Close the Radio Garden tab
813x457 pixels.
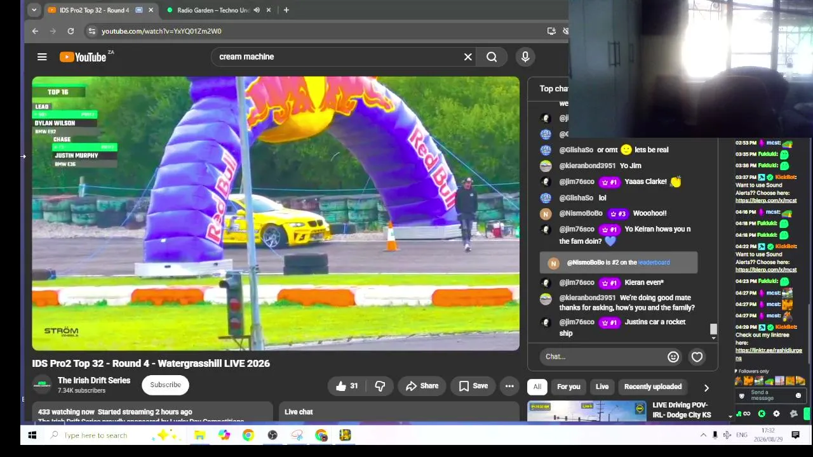[269, 10]
